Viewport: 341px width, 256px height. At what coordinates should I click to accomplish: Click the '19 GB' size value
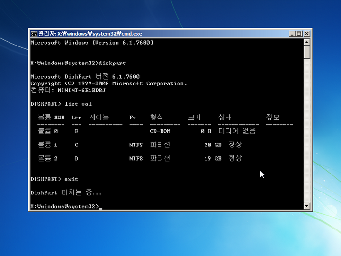click(213, 158)
